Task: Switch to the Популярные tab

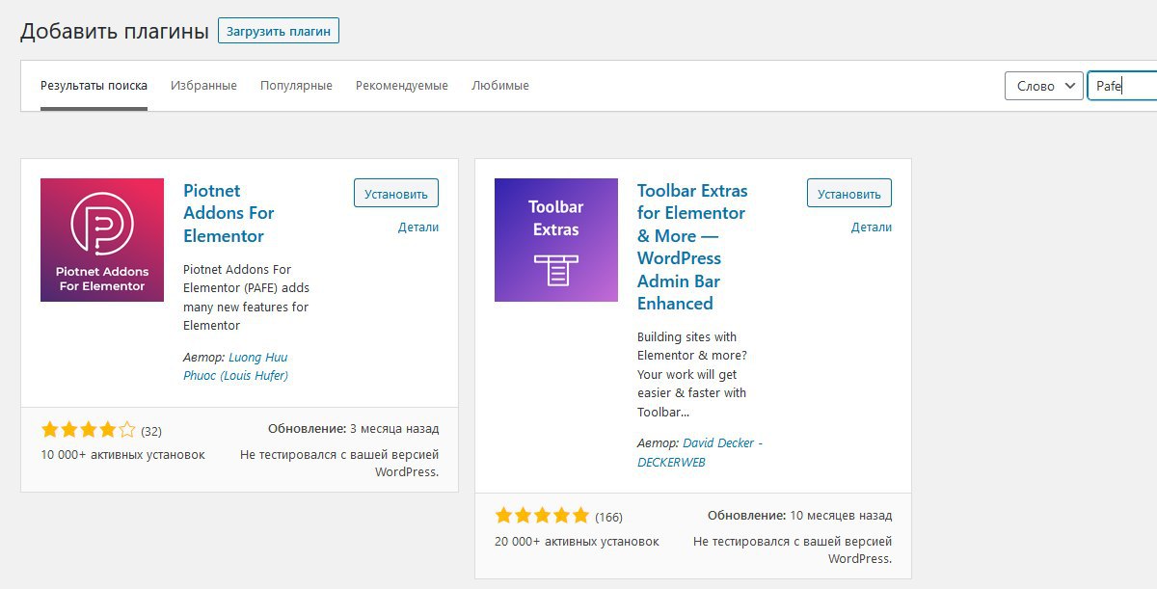Action: tap(296, 86)
